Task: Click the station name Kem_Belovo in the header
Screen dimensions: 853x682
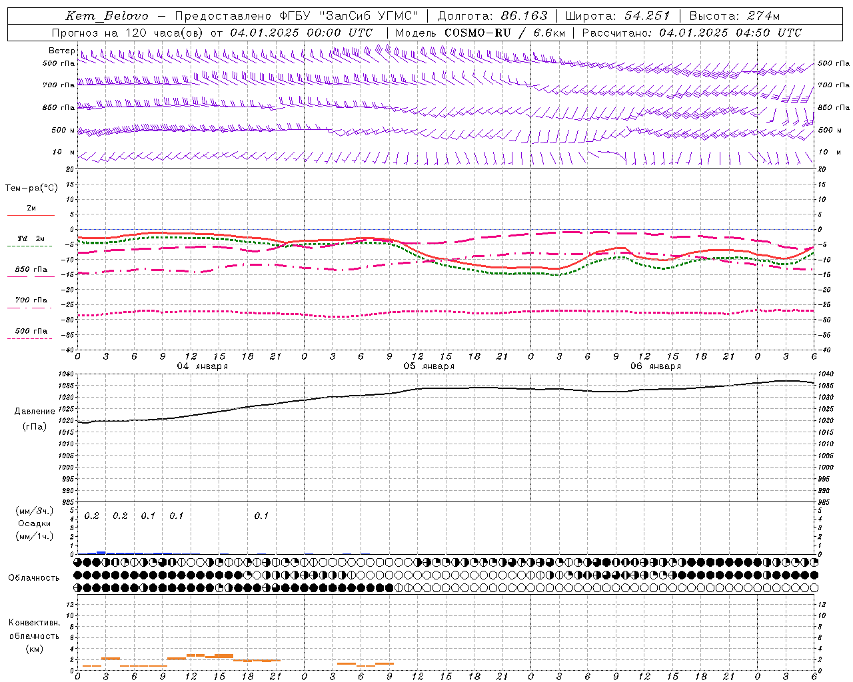Action: (x=107, y=16)
